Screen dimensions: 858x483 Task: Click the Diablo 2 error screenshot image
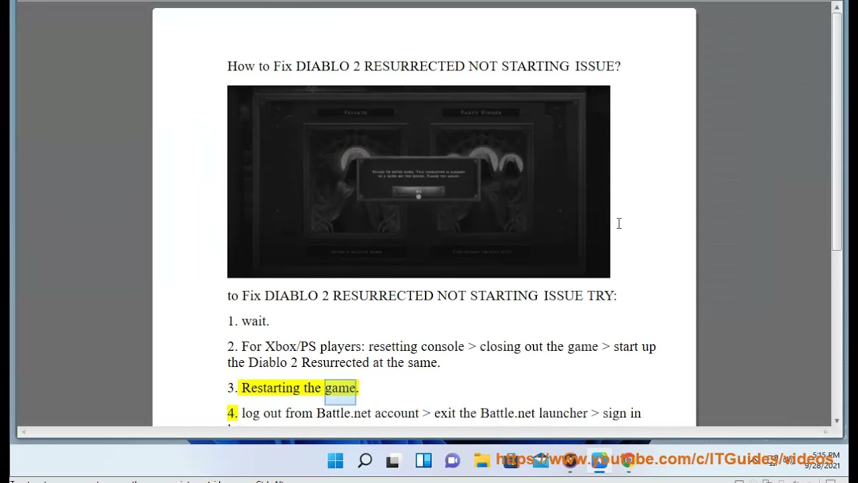click(x=418, y=181)
